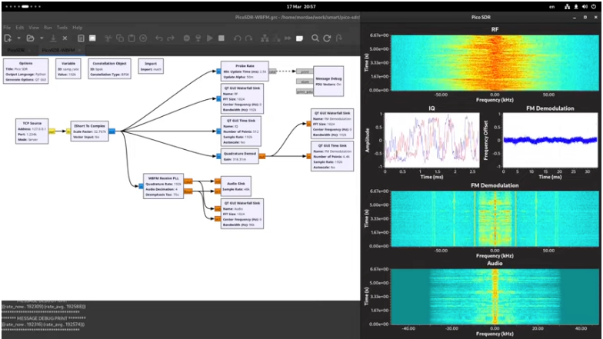Click the screen capture toolbar icon

click(x=92, y=38)
